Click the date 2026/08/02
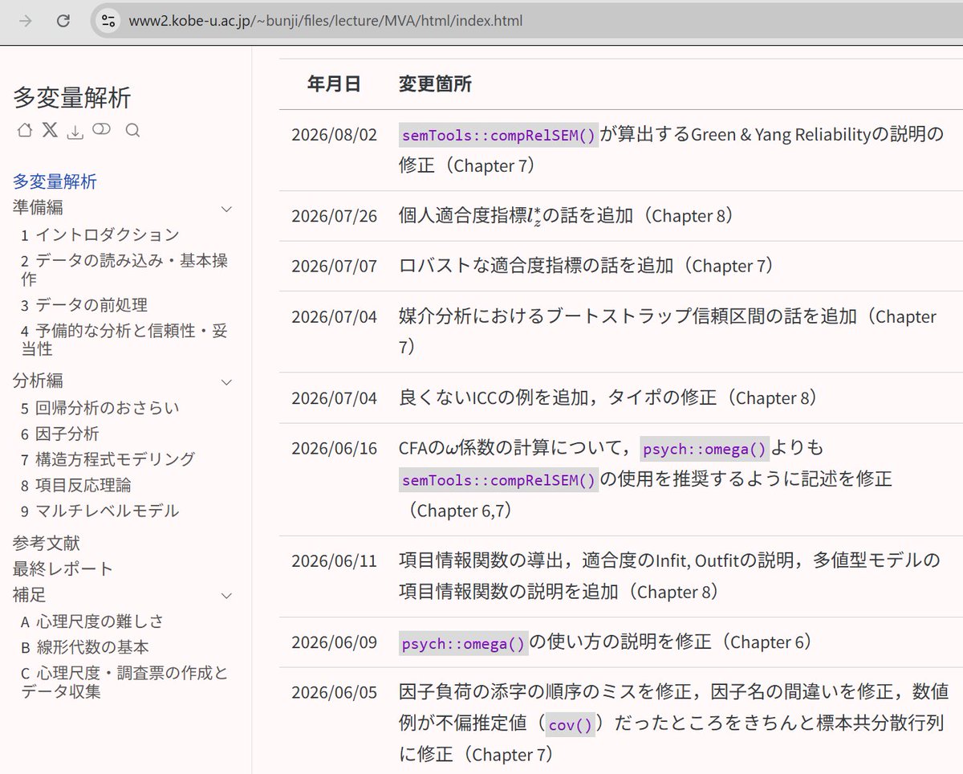Viewport: 963px width, 774px height. (x=334, y=134)
